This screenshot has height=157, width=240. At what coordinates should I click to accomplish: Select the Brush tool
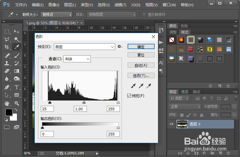[17, 55]
